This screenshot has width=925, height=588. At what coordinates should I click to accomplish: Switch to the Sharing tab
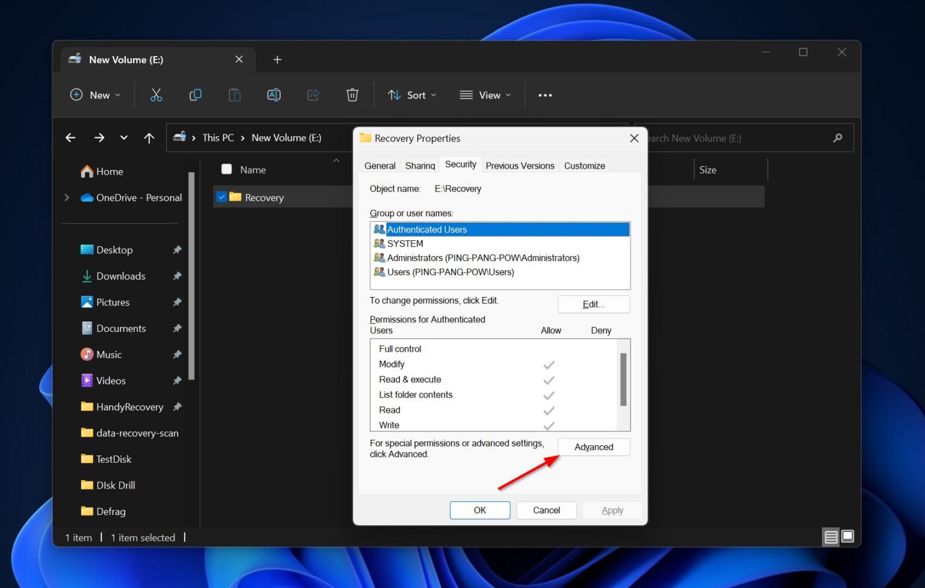click(419, 165)
